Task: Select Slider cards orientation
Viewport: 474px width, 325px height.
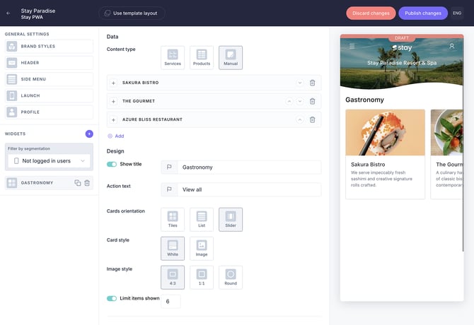Action: point(231,220)
